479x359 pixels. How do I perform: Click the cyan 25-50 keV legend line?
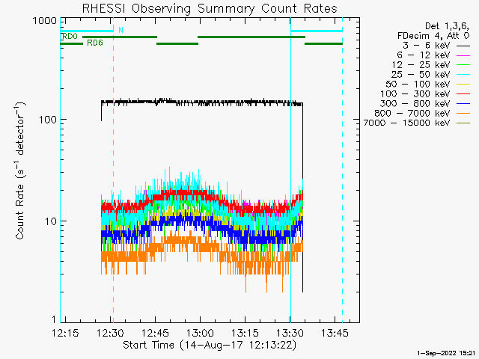(463, 75)
